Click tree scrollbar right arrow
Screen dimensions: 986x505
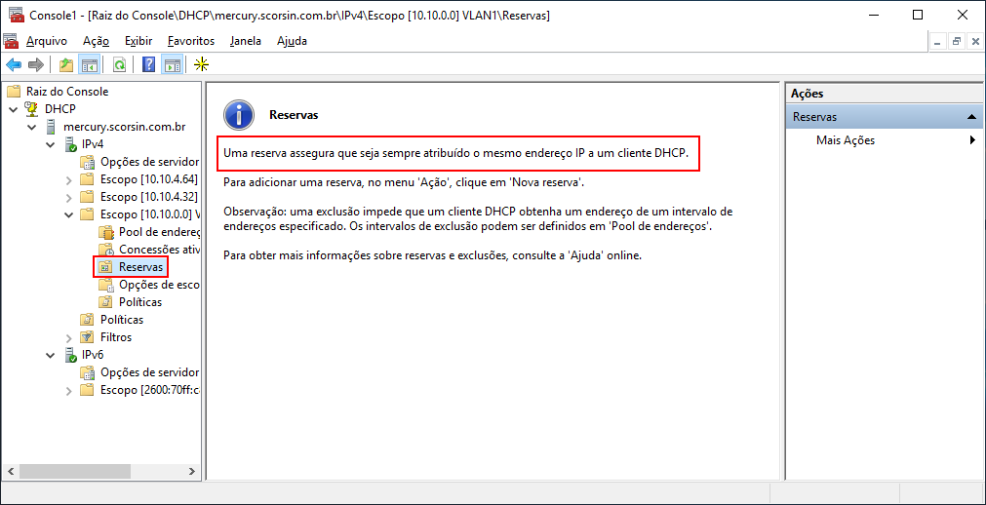(194, 471)
